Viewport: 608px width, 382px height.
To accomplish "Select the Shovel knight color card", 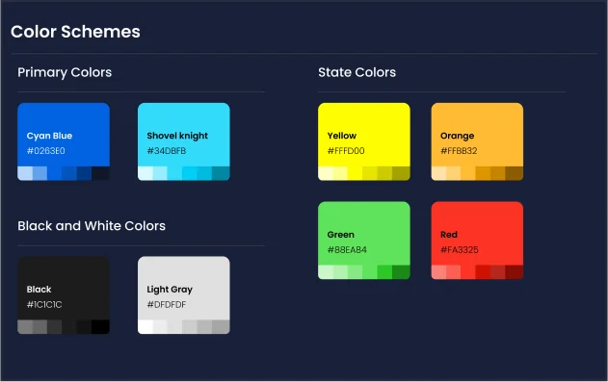I will coord(184,141).
